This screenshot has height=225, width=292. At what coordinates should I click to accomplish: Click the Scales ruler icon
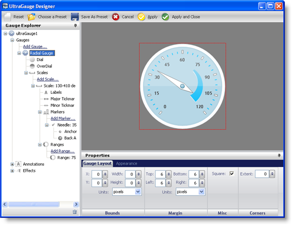(x=32, y=73)
